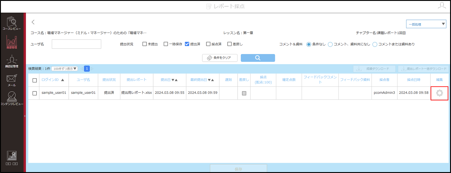The height and width of the screenshot is (173, 451).
Task: Click the previous page arrow in pagination
Action: pos(81,69)
